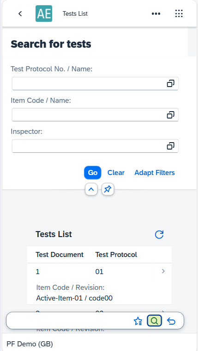
Task: Click PF Demo (GB) footer text
Action: (x=30, y=344)
